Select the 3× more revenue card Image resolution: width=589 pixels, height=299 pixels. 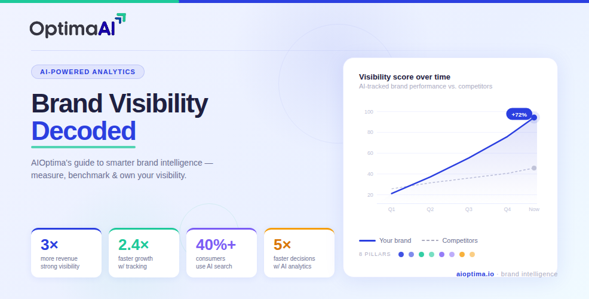click(x=66, y=253)
